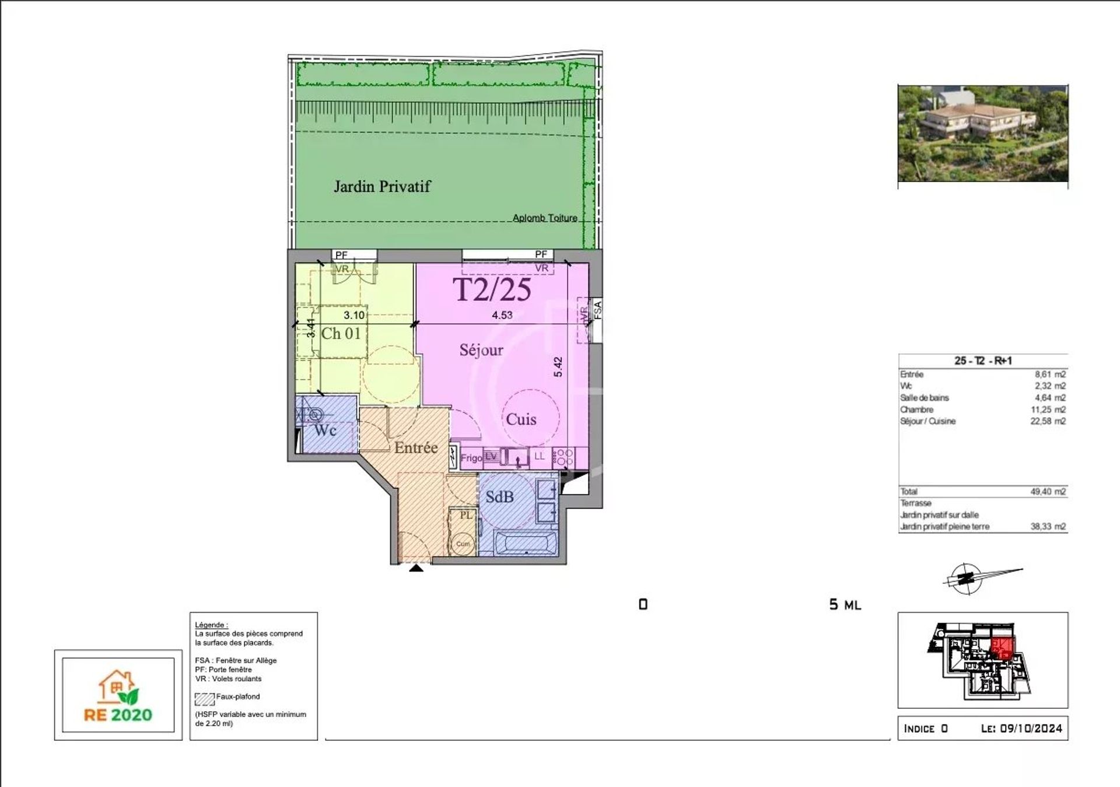The image size is (1120, 787).
Task: Click the 'T2/25' apartment title
Action: point(492,289)
